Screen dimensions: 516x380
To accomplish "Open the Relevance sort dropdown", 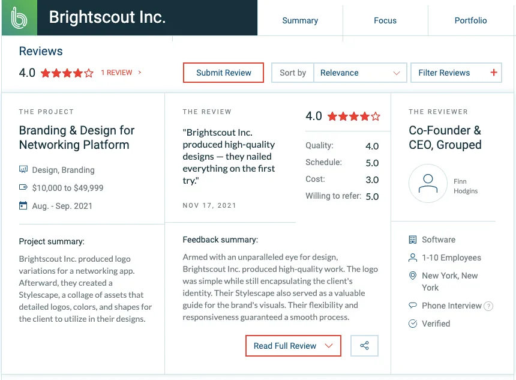I will coord(360,73).
